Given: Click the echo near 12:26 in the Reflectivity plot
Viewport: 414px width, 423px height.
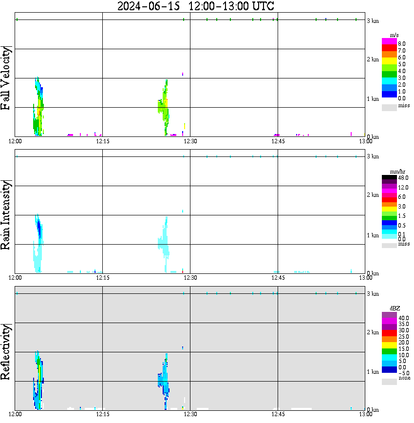Looking at the screenshot, I should click(164, 381).
